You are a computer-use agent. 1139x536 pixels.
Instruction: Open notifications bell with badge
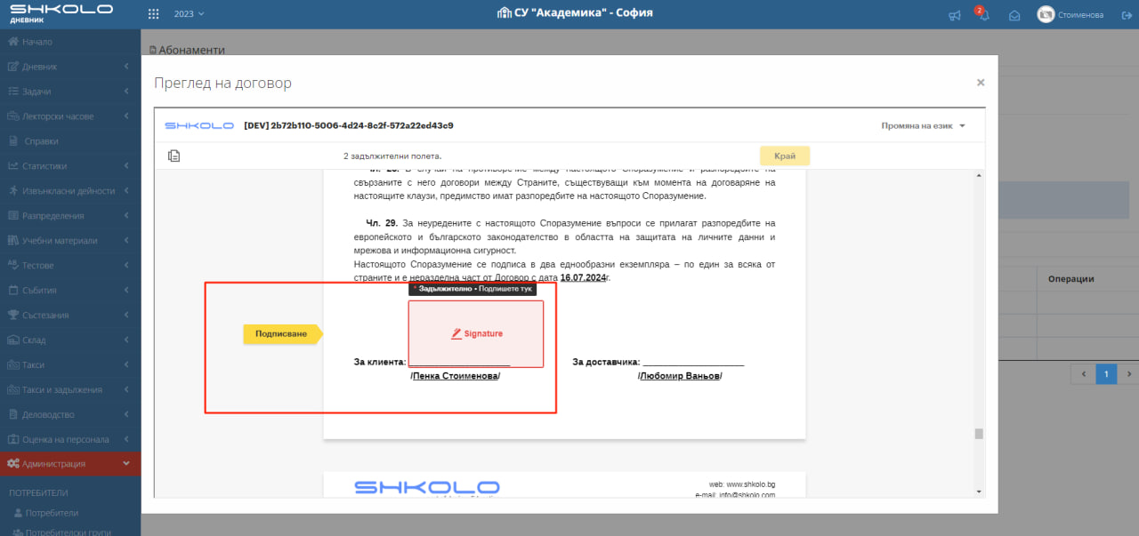(x=983, y=15)
